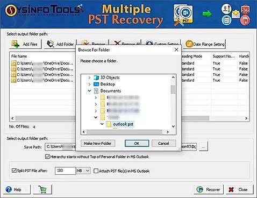Click file list scroll left arrow

coord(12,118)
